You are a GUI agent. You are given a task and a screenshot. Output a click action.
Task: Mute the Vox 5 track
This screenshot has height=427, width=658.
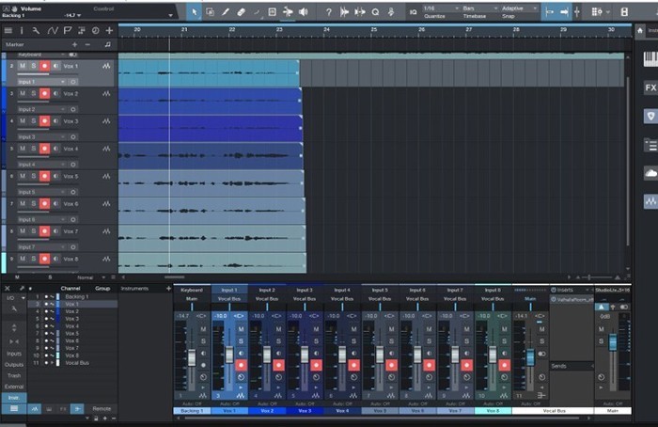pos(23,176)
